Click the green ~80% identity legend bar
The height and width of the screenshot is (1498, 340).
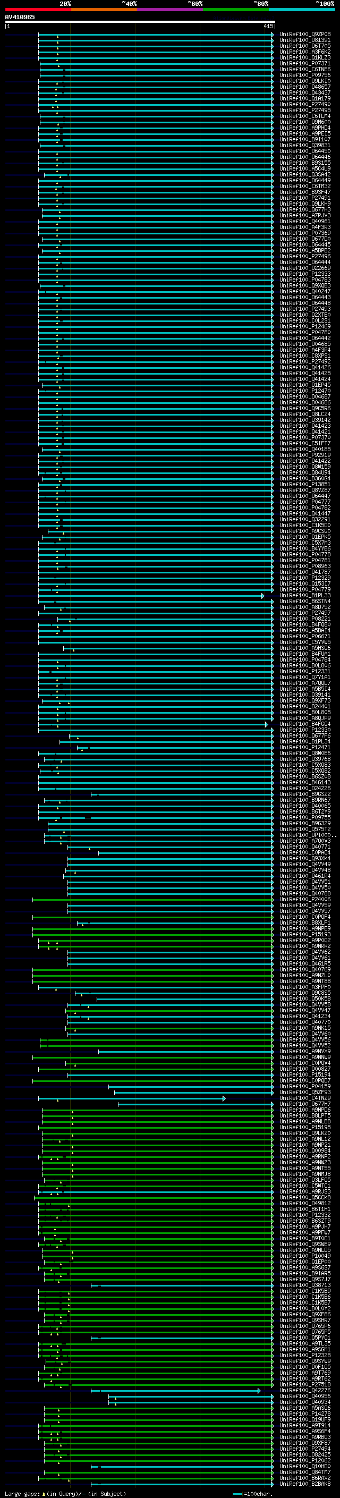point(236,10)
